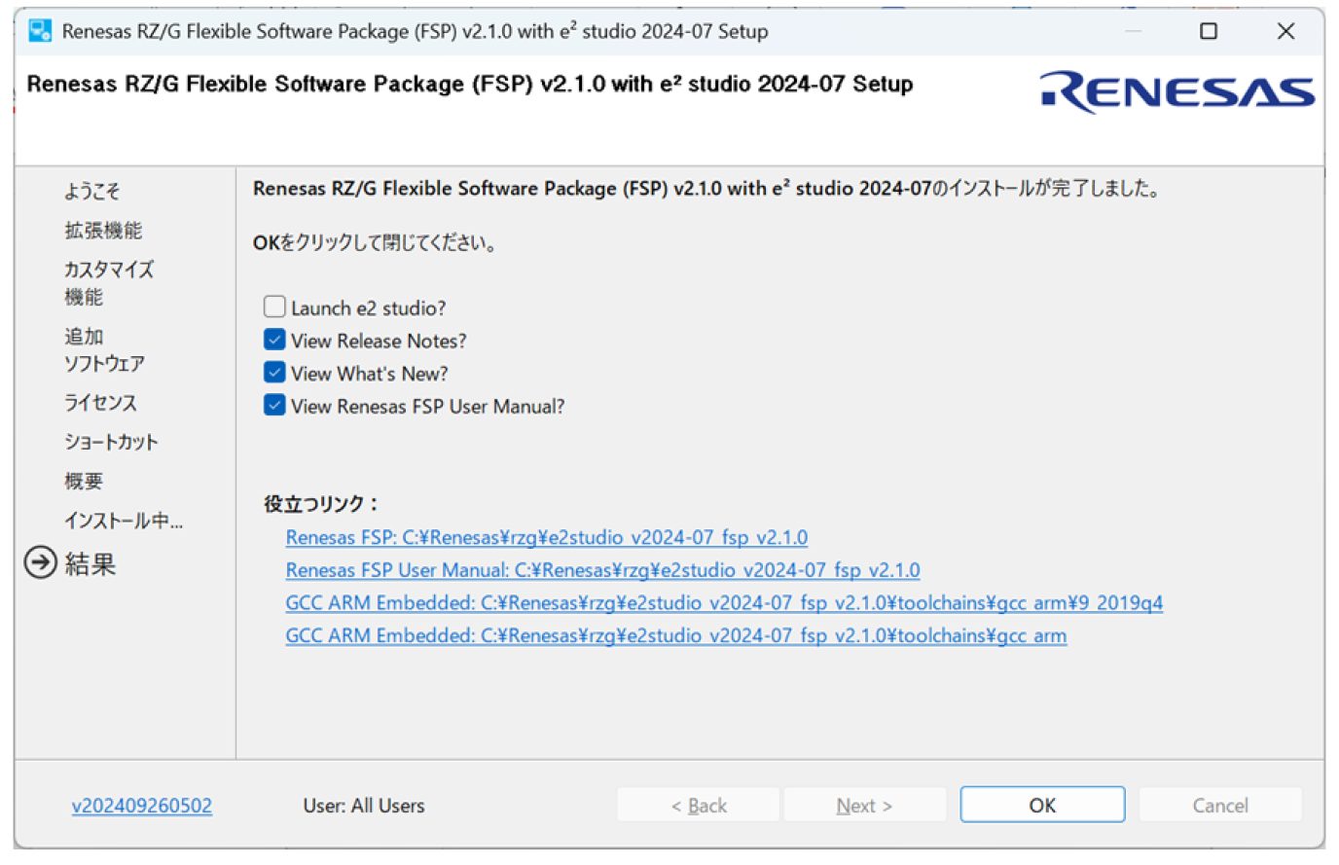Open the Renesas FSP install folder link

tap(547, 537)
